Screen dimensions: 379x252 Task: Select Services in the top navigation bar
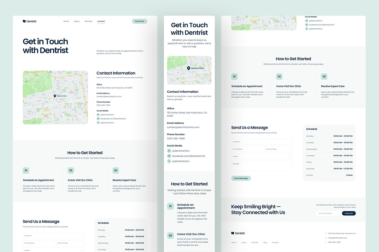pyautogui.click(x=88, y=21)
